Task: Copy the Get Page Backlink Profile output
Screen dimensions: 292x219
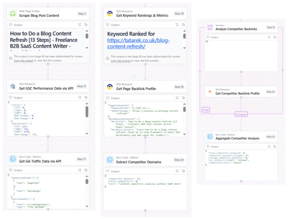Action: coord(183,98)
